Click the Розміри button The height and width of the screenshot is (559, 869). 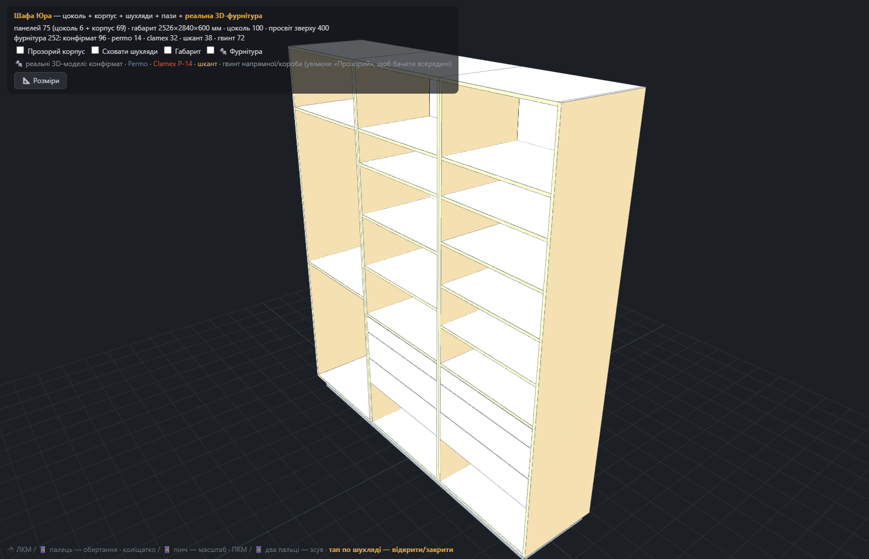(x=40, y=81)
